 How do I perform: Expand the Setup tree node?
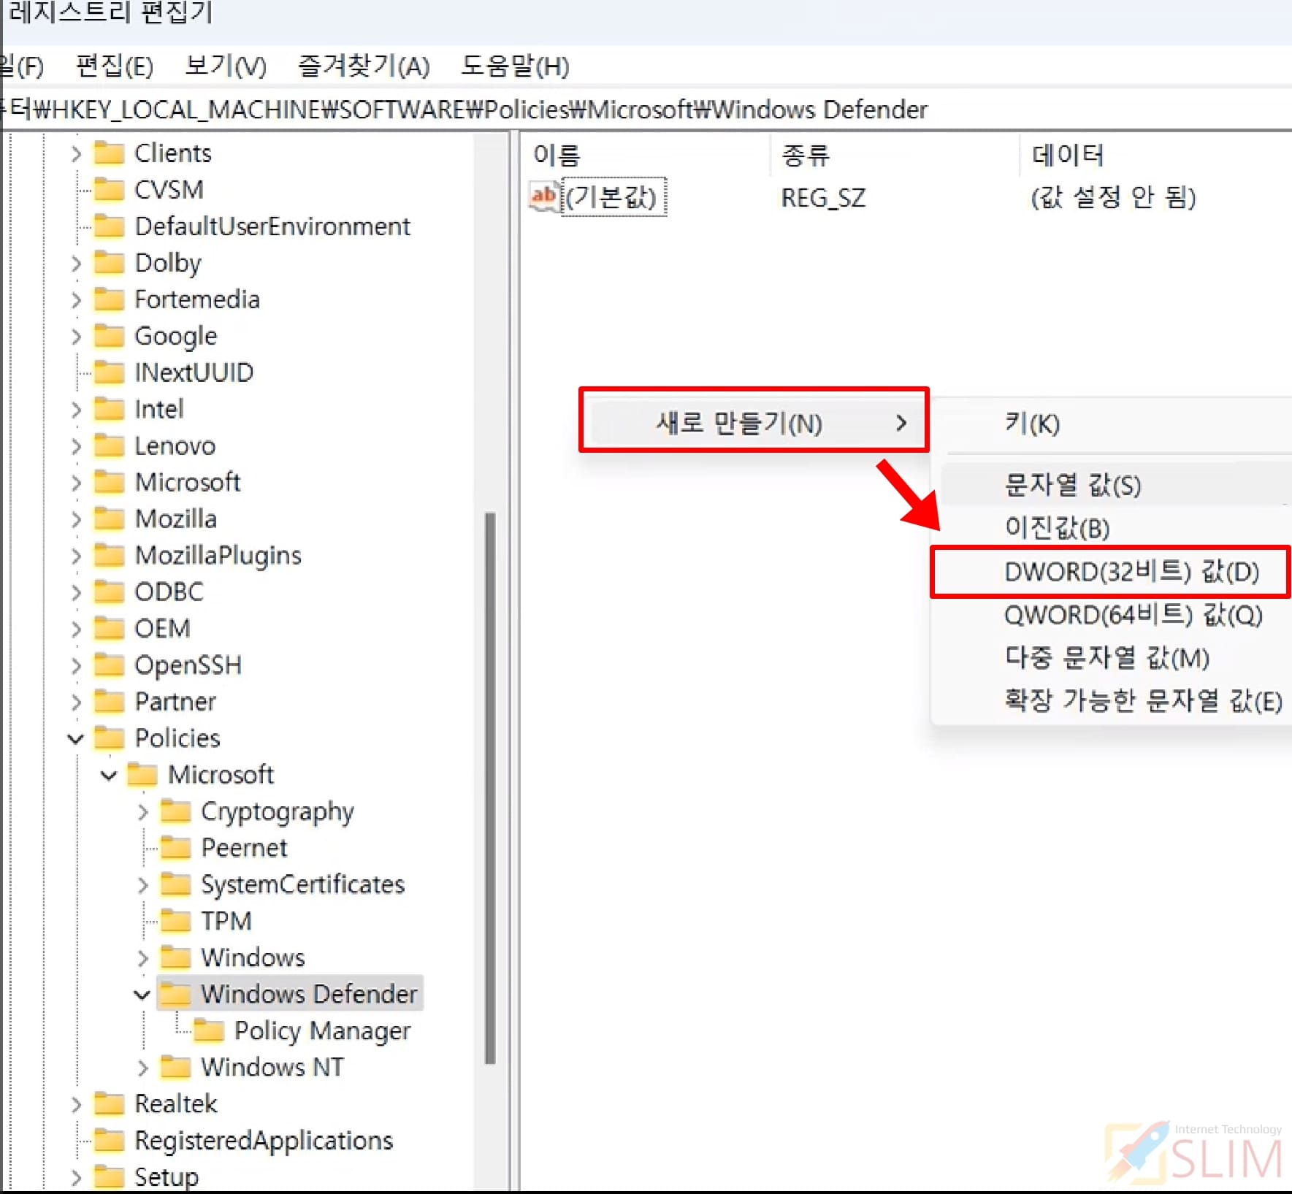(76, 1176)
